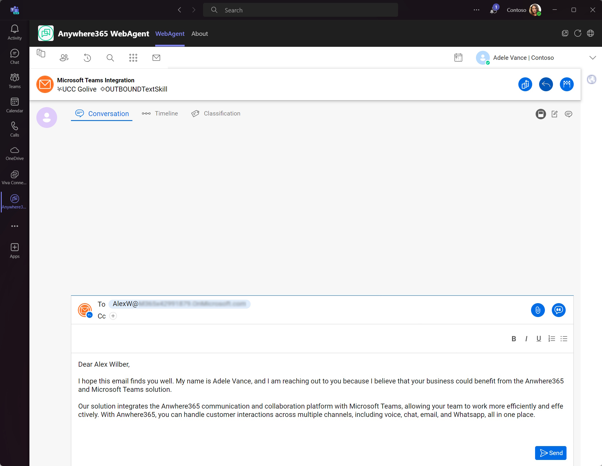This screenshot has width=602, height=466.
Task: Click the finish flag conversation icon
Action: pyautogui.click(x=567, y=84)
